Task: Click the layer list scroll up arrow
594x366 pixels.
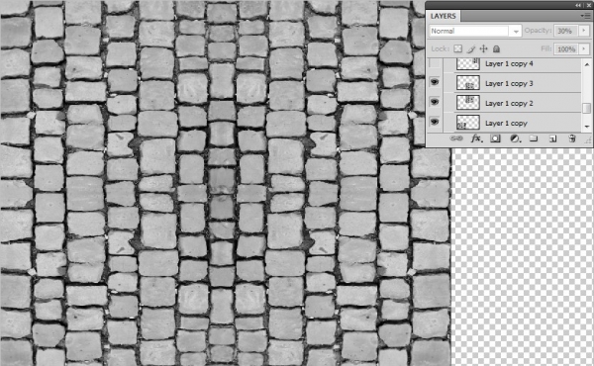Action: (587, 64)
